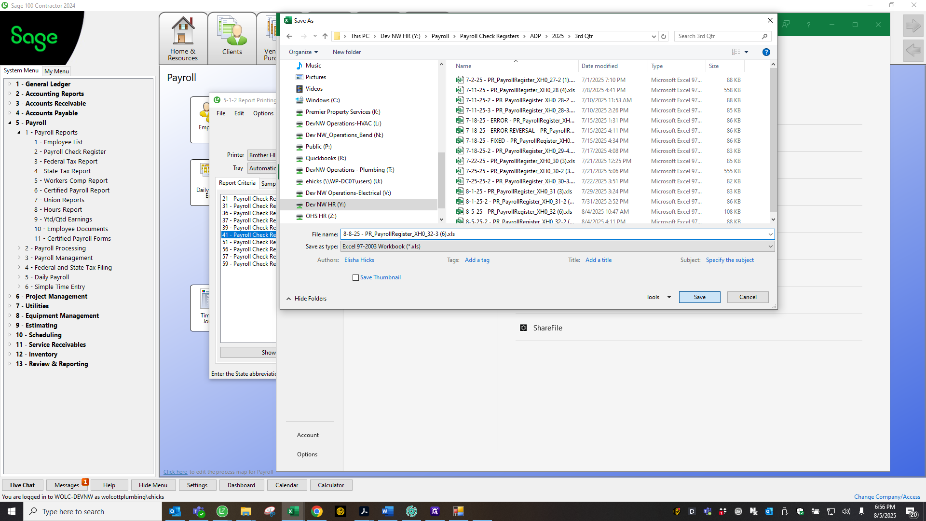Open Microsoft Teams from taskbar

coord(199,511)
